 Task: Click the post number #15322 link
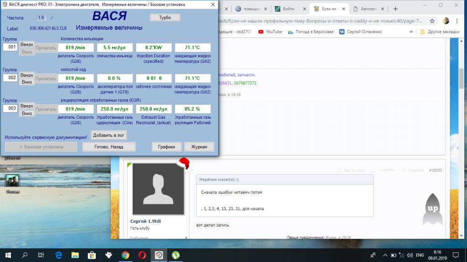(x=436, y=170)
